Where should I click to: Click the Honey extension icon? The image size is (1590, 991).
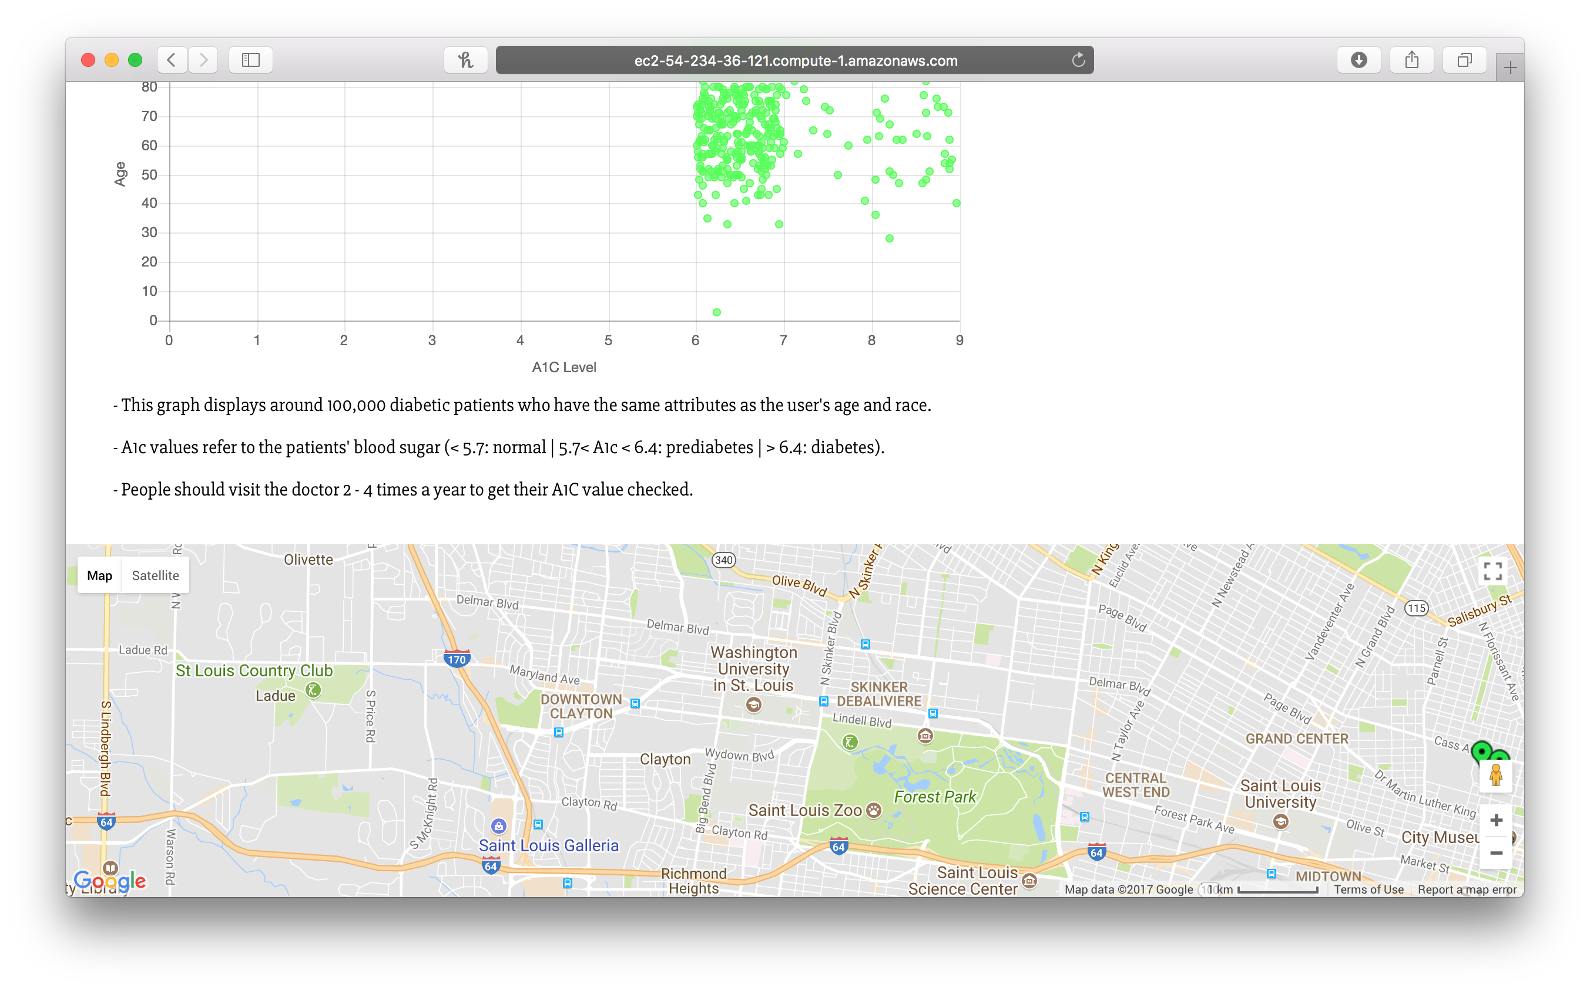(x=466, y=60)
